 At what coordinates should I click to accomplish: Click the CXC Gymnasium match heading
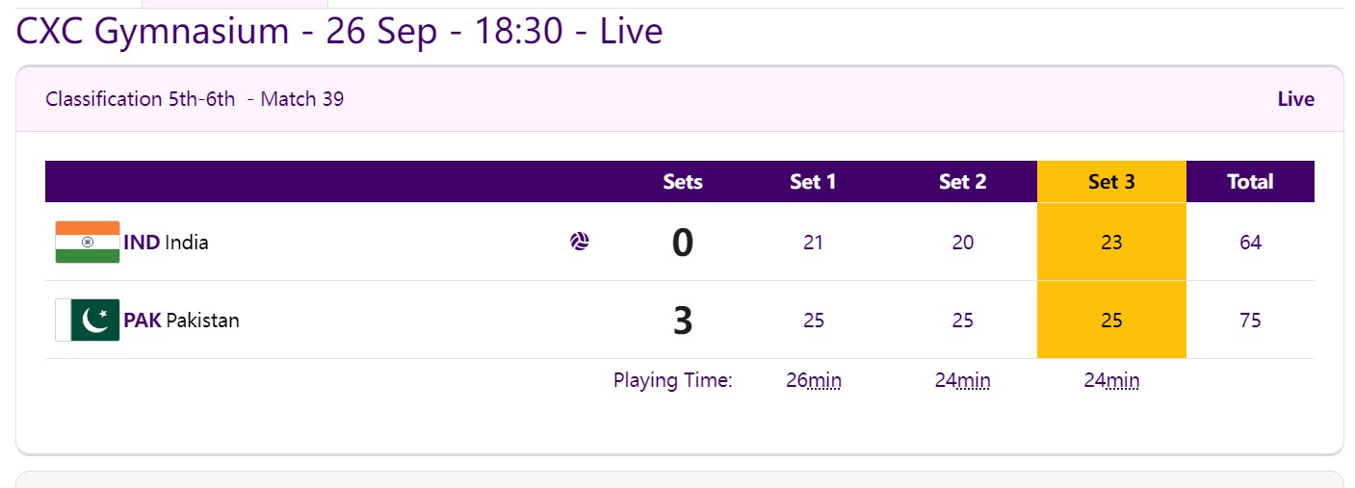[x=339, y=32]
